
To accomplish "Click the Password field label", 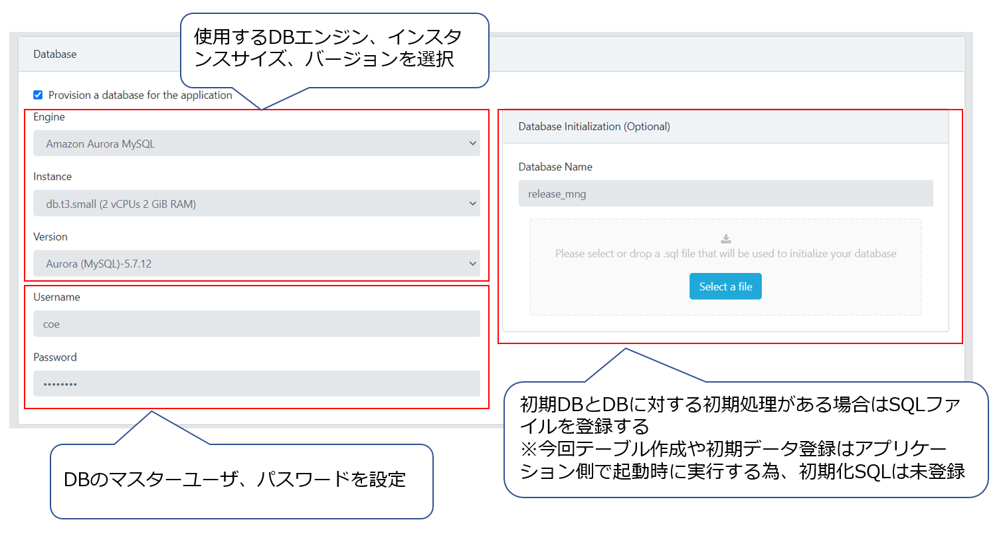I will coord(55,357).
